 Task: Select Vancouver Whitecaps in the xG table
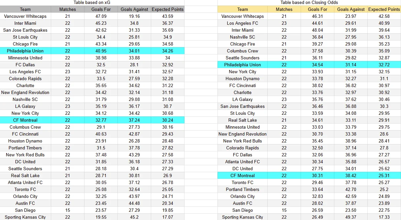coord(25,16)
